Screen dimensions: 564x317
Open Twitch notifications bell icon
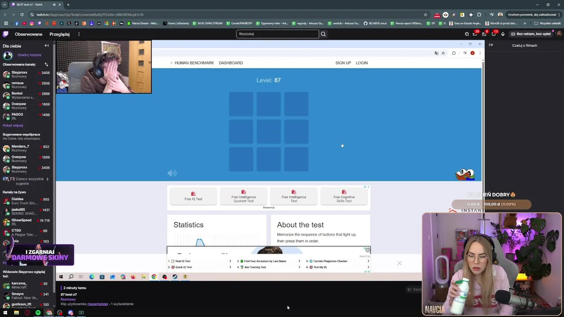tap(475, 34)
